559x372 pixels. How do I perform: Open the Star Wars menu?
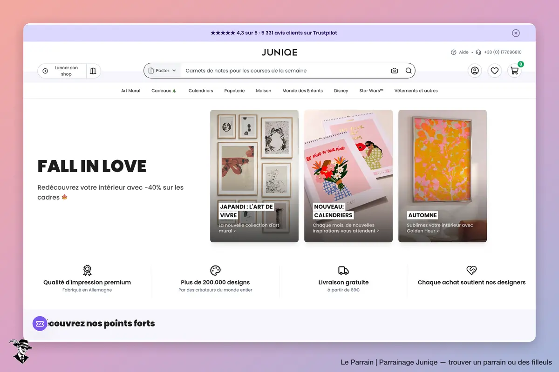(x=371, y=91)
